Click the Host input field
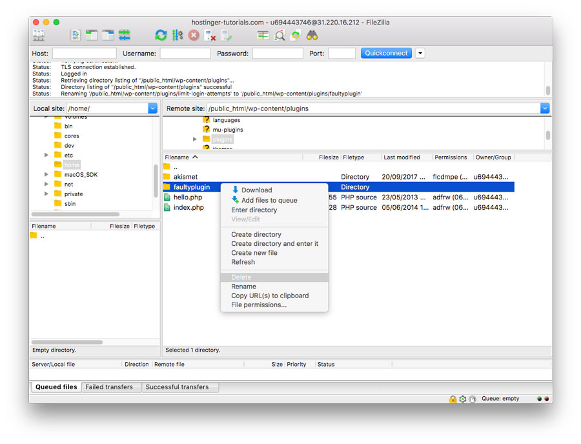This screenshot has height=444, width=581. click(x=85, y=54)
